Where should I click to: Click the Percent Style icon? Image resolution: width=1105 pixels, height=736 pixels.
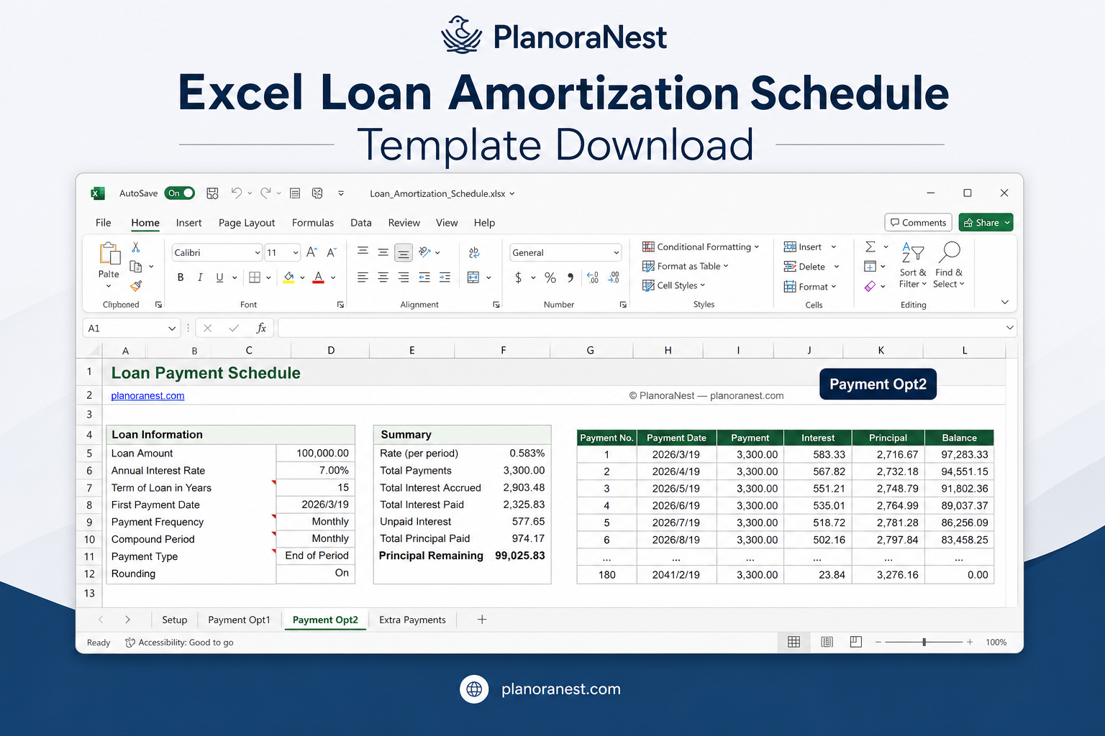pos(550,277)
